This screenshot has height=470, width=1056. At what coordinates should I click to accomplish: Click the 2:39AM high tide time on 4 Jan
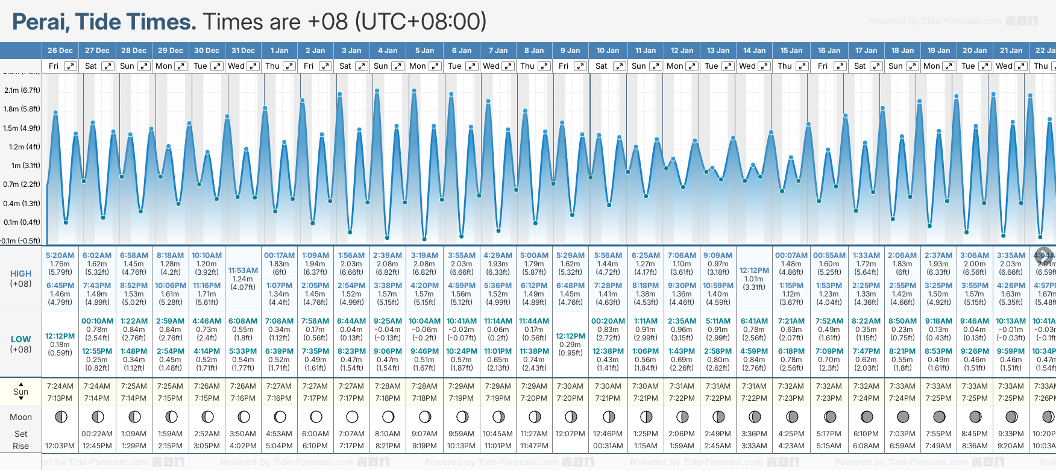pyautogui.click(x=388, y=255)
